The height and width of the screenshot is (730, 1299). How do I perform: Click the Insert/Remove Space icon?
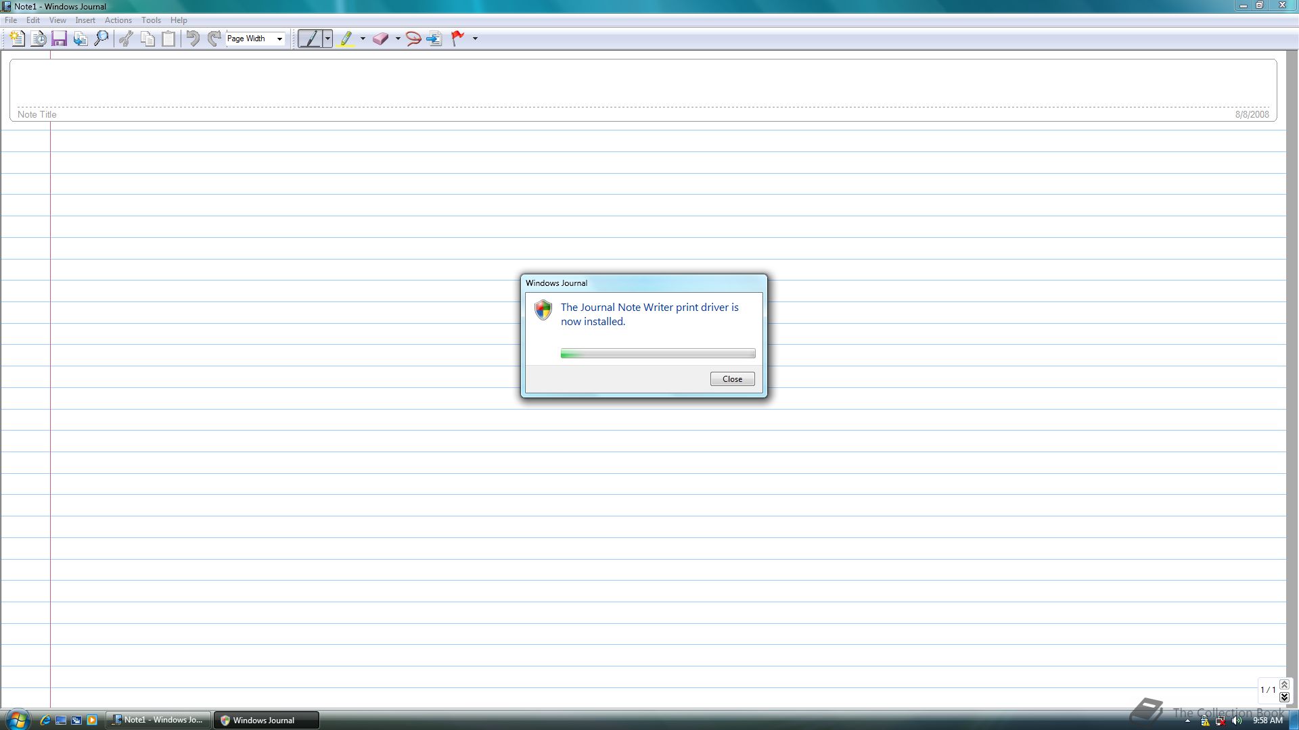coord(434,39)
